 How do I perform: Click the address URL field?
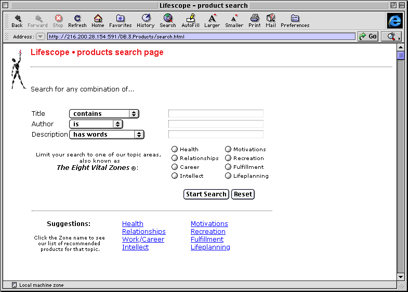[201, 36]
